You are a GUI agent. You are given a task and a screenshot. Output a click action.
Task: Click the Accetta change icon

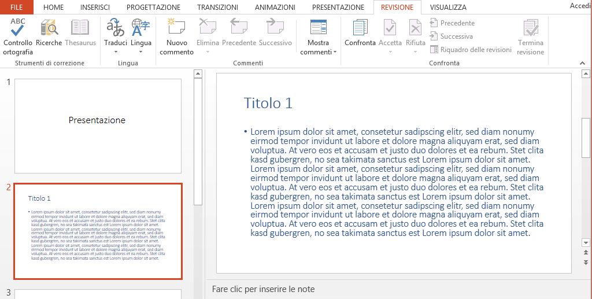[390, 28]
